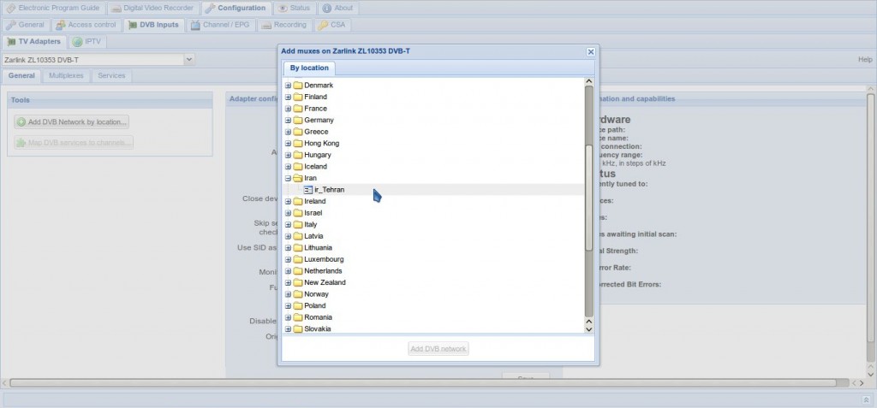This screenshot has width=877, height=408.
Task: Click the New Zealand folder icon
Action: tap(297, 283)
